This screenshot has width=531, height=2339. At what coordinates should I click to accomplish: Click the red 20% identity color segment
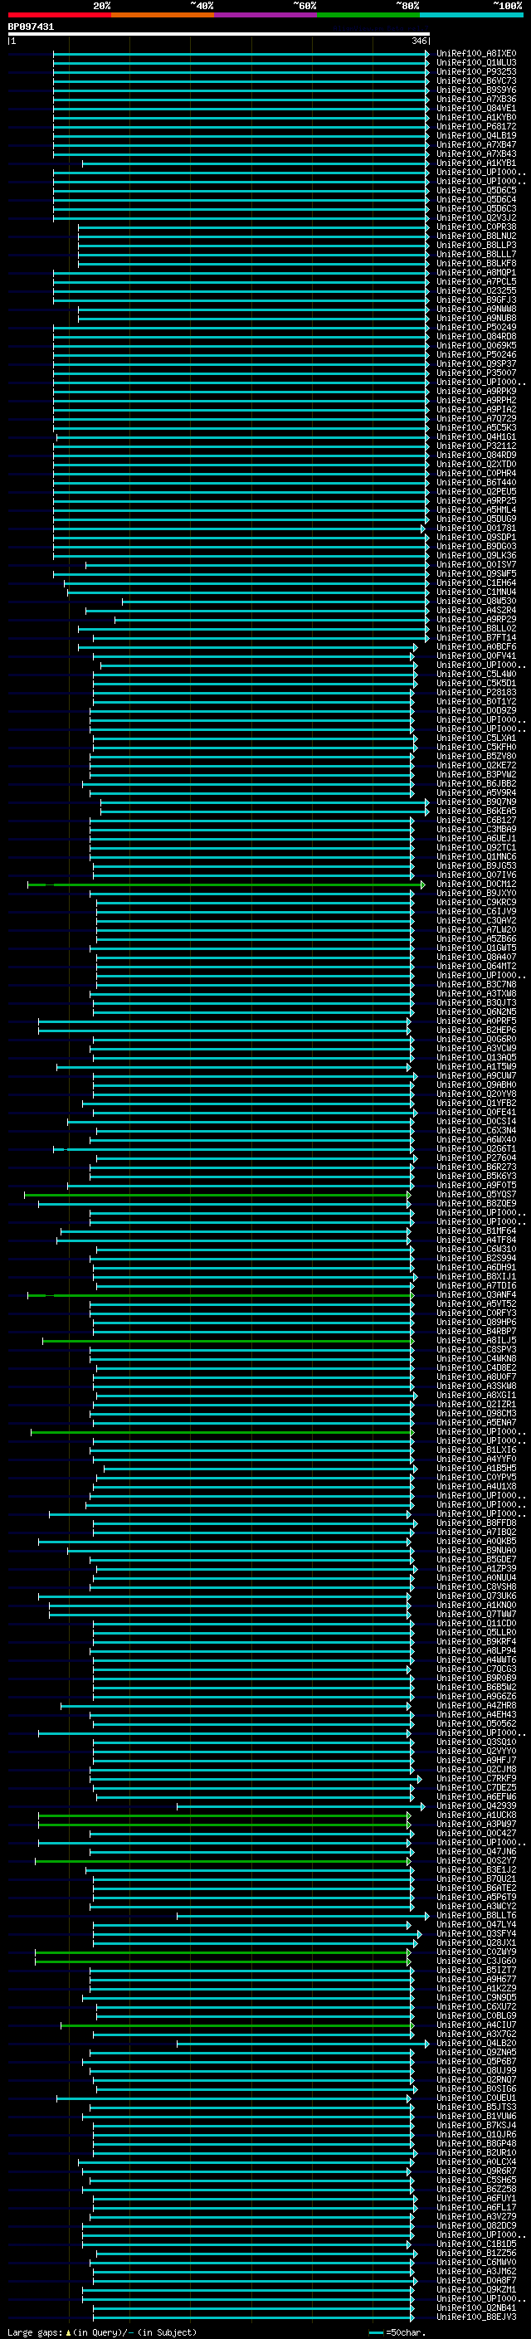click(59, 15)
